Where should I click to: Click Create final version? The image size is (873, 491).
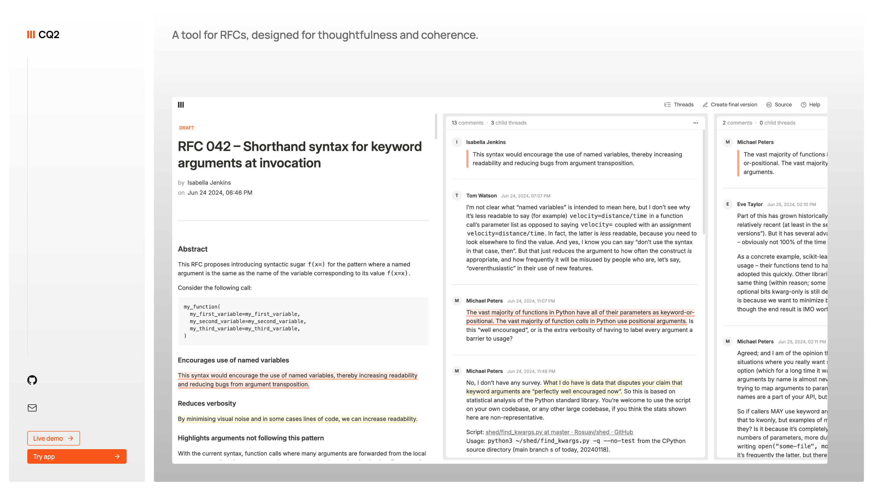pos(730,105)
